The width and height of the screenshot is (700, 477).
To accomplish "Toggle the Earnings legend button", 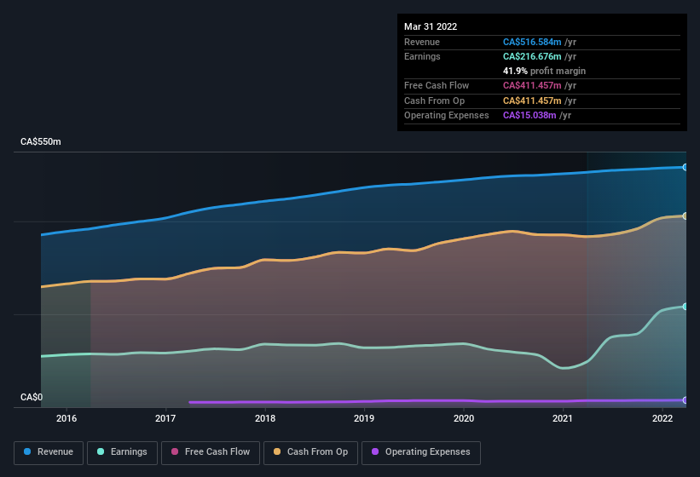I will 122,452.
